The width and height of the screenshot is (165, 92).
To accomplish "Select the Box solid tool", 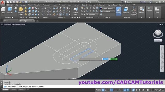I will [3, 10].
